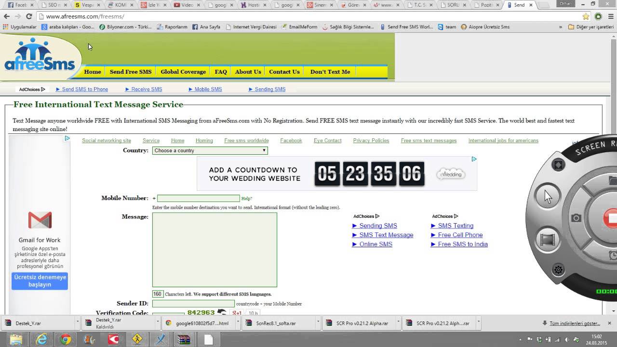Open WinRAR from the taskbar
This screenshot has height=347, width=617.
tap(184, 339)
